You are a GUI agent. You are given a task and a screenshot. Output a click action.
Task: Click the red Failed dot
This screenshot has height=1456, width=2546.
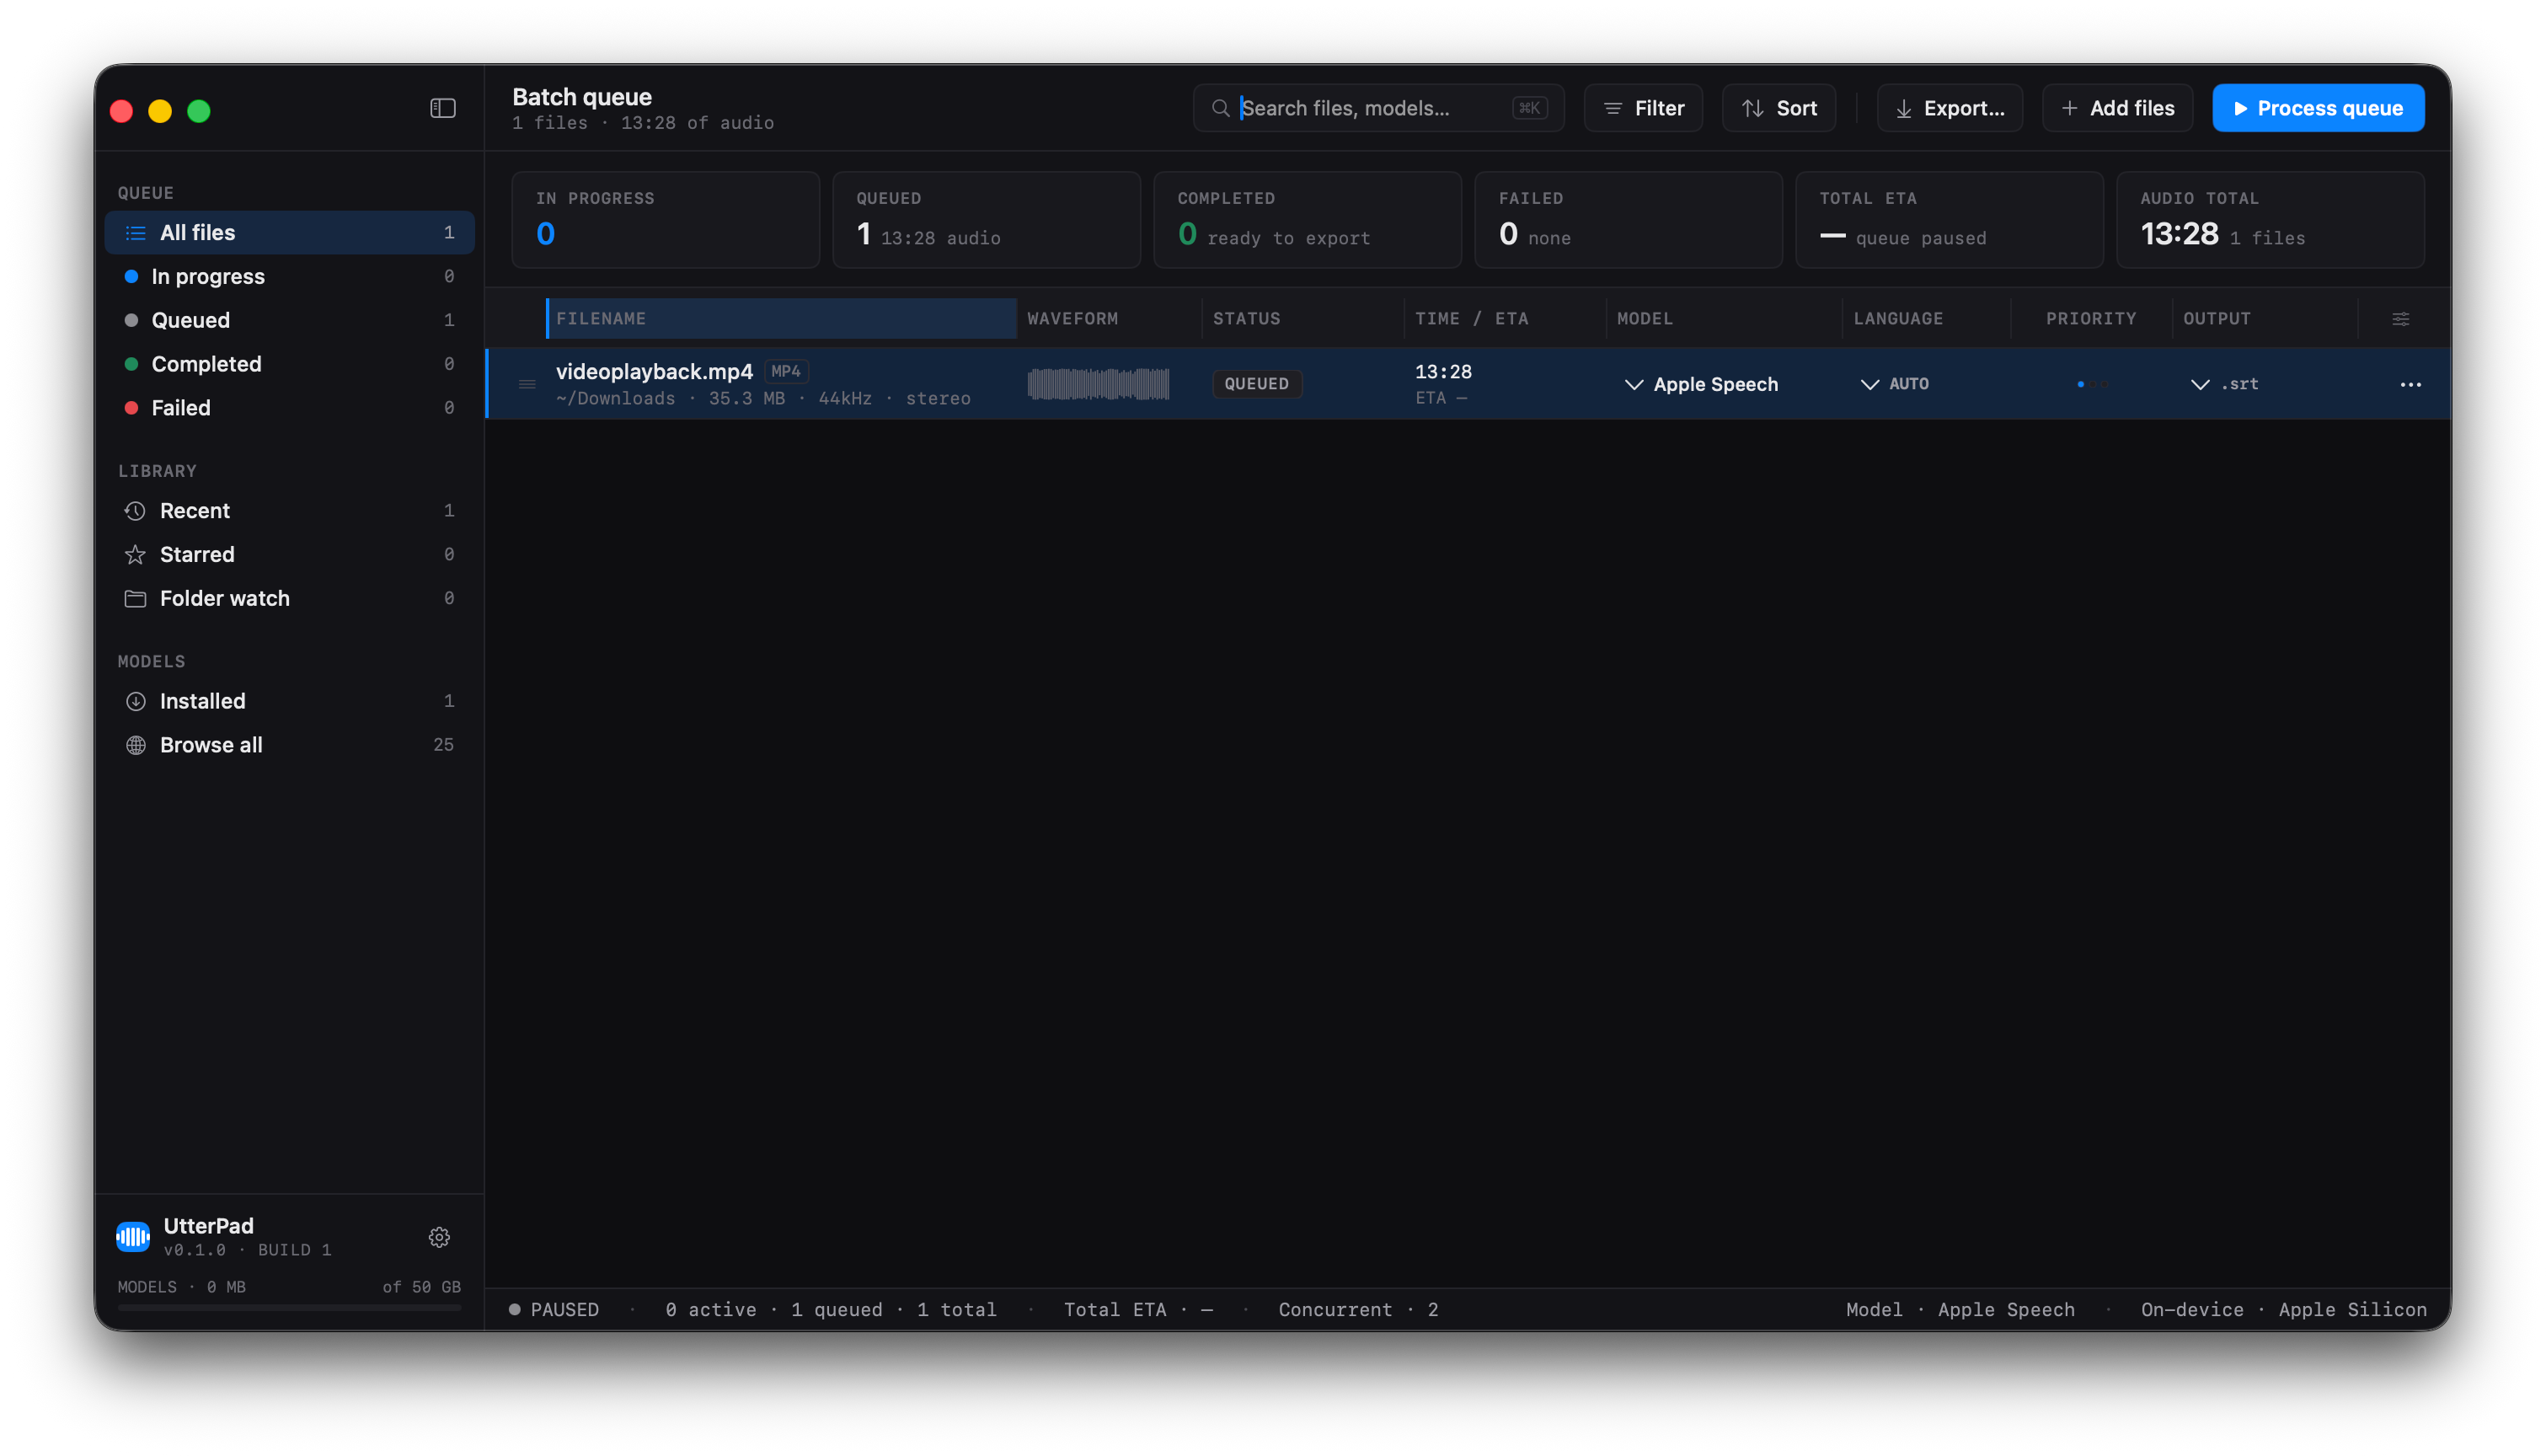tap(131, 408)
